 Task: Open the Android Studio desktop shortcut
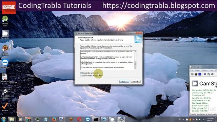pyautogui.click(x=5, y=21)
